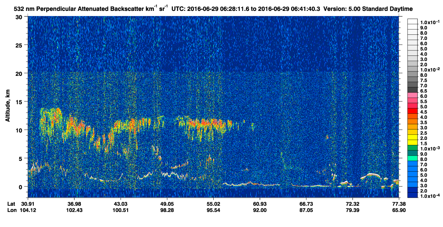The width and height of the screenshot is (443, 227).
Task: Click longitude value 102.43
Action: point(74,210)
